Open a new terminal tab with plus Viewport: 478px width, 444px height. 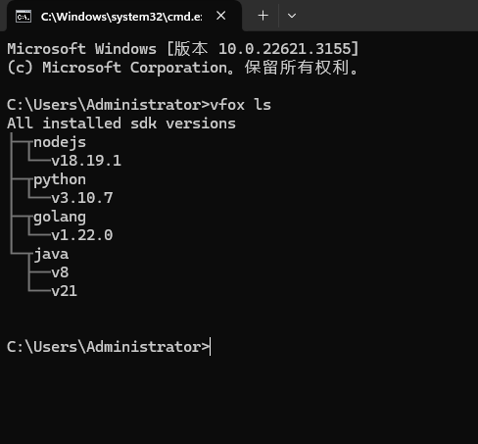(263, 16)
